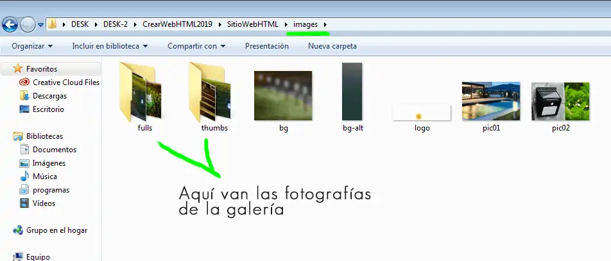Click the thumbs folder name label
The image size is (611, 261).
click(x=215, y=128)
